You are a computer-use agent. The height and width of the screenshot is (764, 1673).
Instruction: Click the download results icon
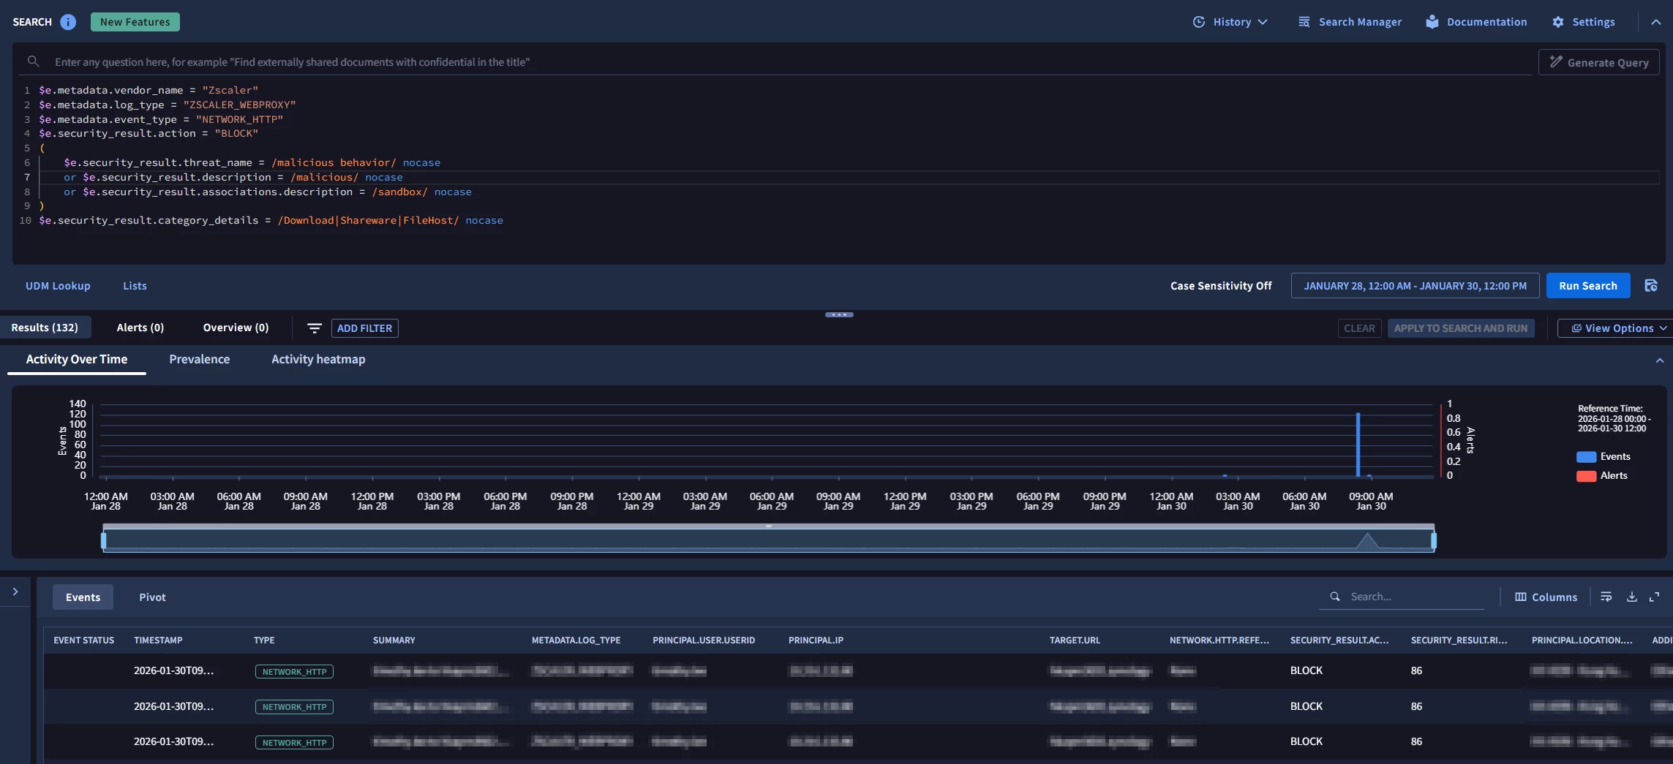coord(1631,597)
